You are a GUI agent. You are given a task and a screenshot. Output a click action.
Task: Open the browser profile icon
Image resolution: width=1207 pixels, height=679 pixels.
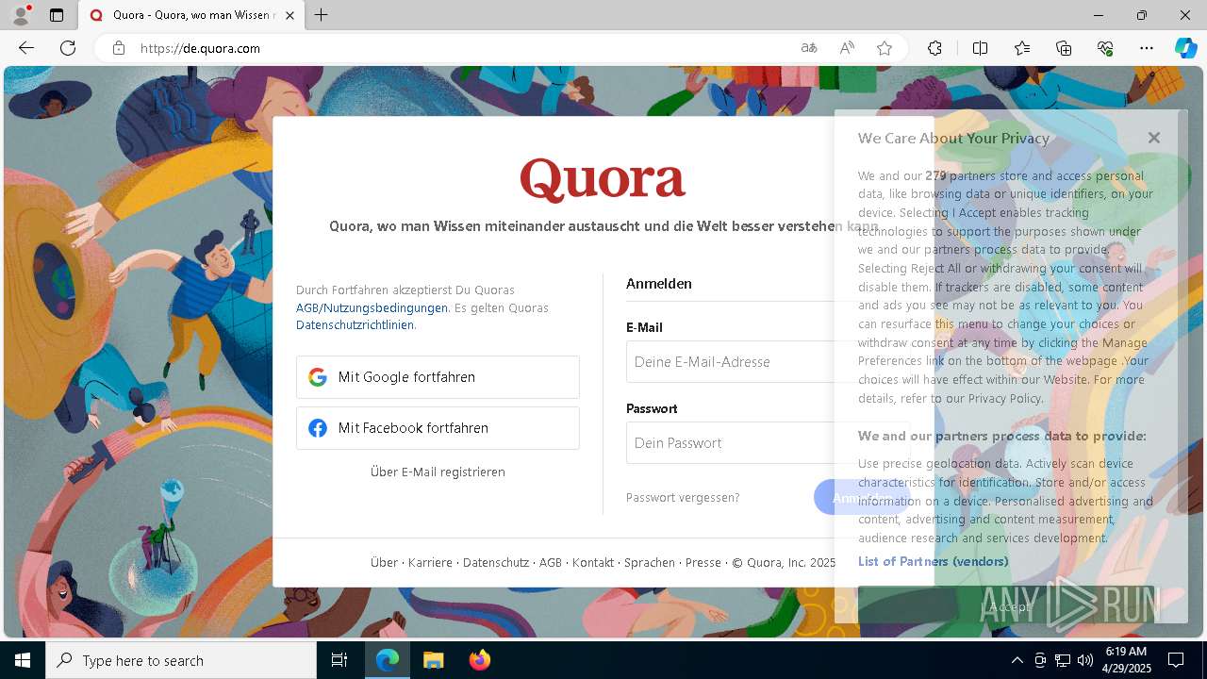21,15
